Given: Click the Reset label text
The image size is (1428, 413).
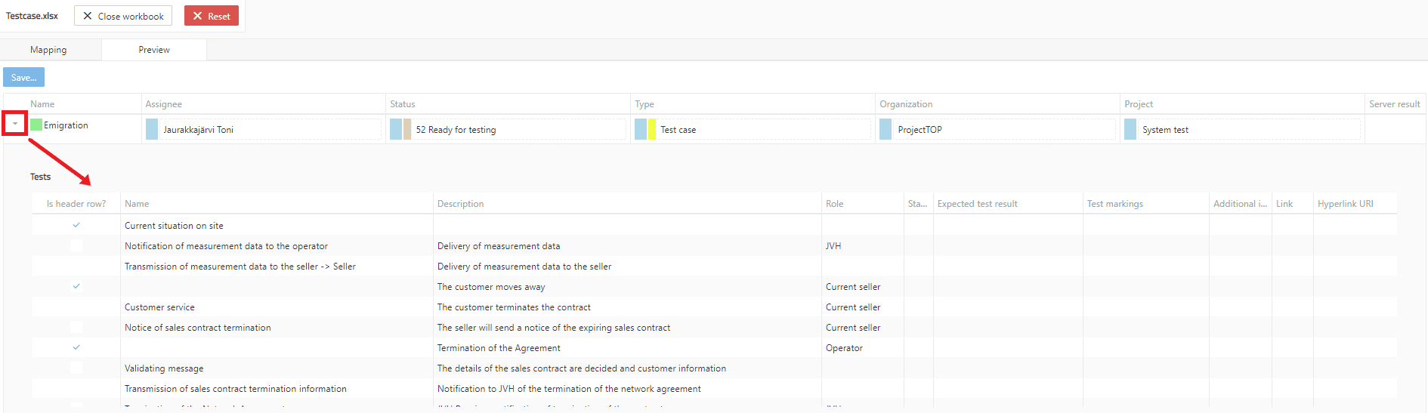Looking at the screenshot, I should (219, 16).
